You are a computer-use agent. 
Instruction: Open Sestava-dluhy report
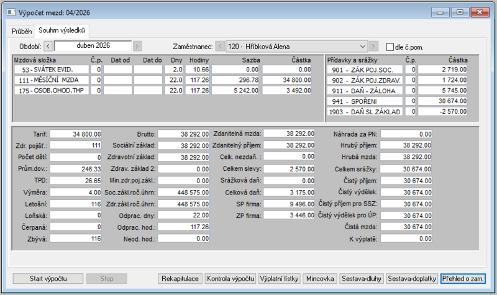point(362,278)
